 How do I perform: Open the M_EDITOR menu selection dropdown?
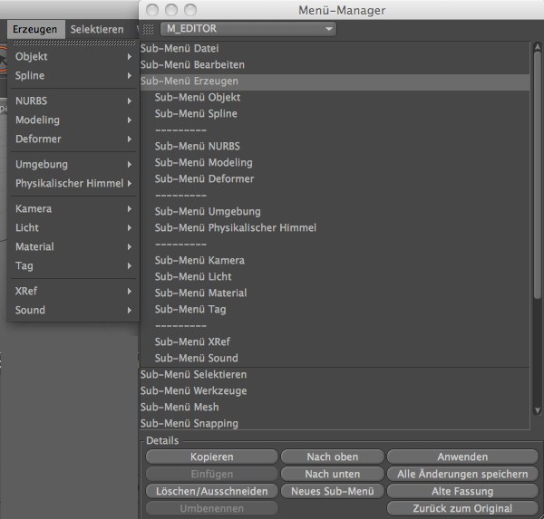tap(248, 29)
